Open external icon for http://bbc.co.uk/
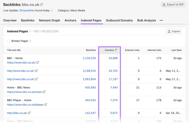189x124 pixels. click(x=29, y=113)
